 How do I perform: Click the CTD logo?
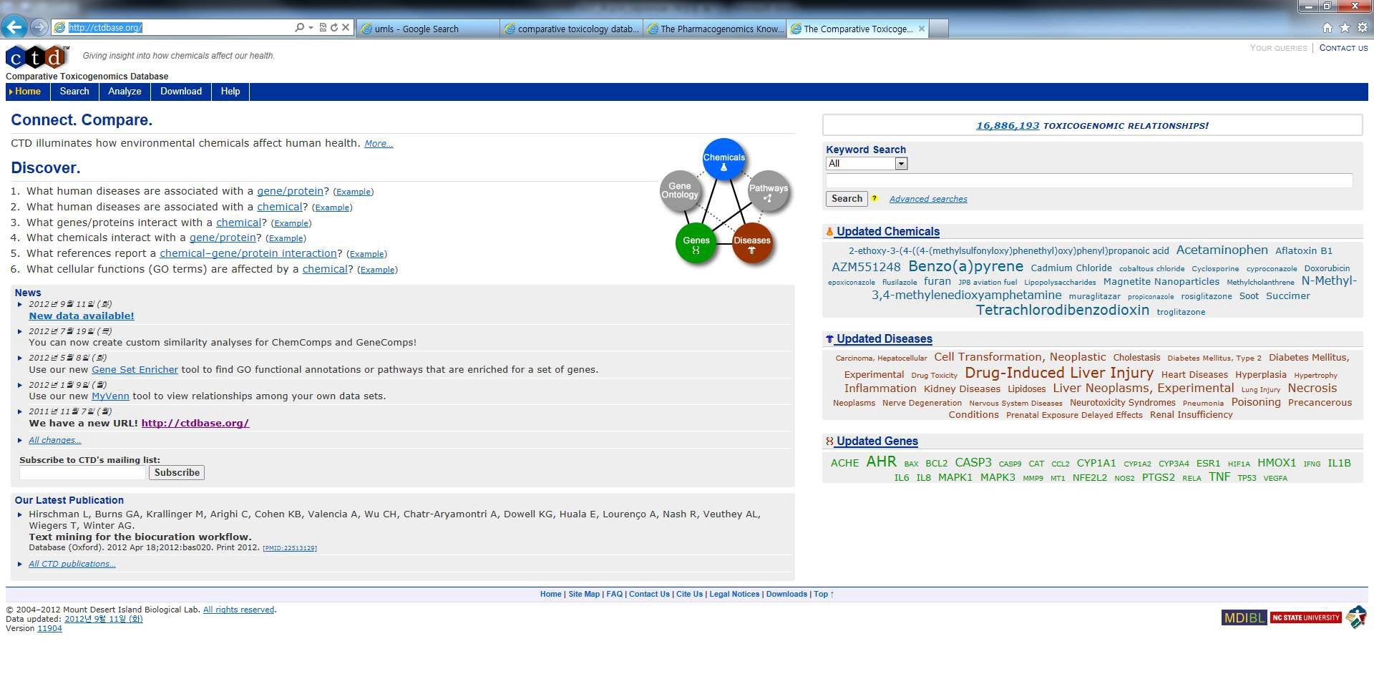pyautogui.click(x=37, y=57)
